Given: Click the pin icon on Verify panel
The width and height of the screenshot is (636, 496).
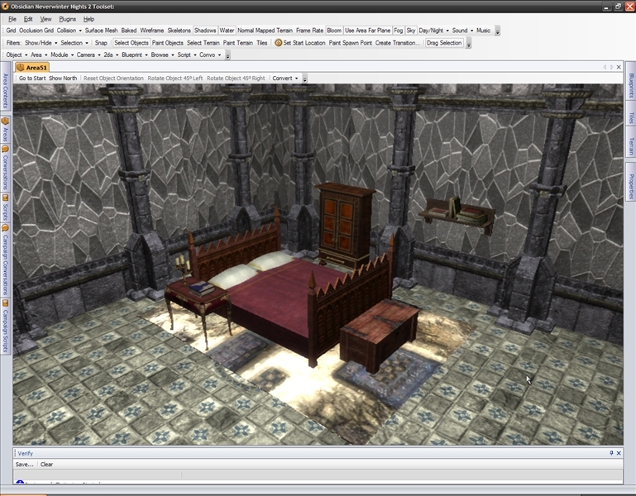Looking at the screenshot, I should pyautogui.click(x=612, y=453).
